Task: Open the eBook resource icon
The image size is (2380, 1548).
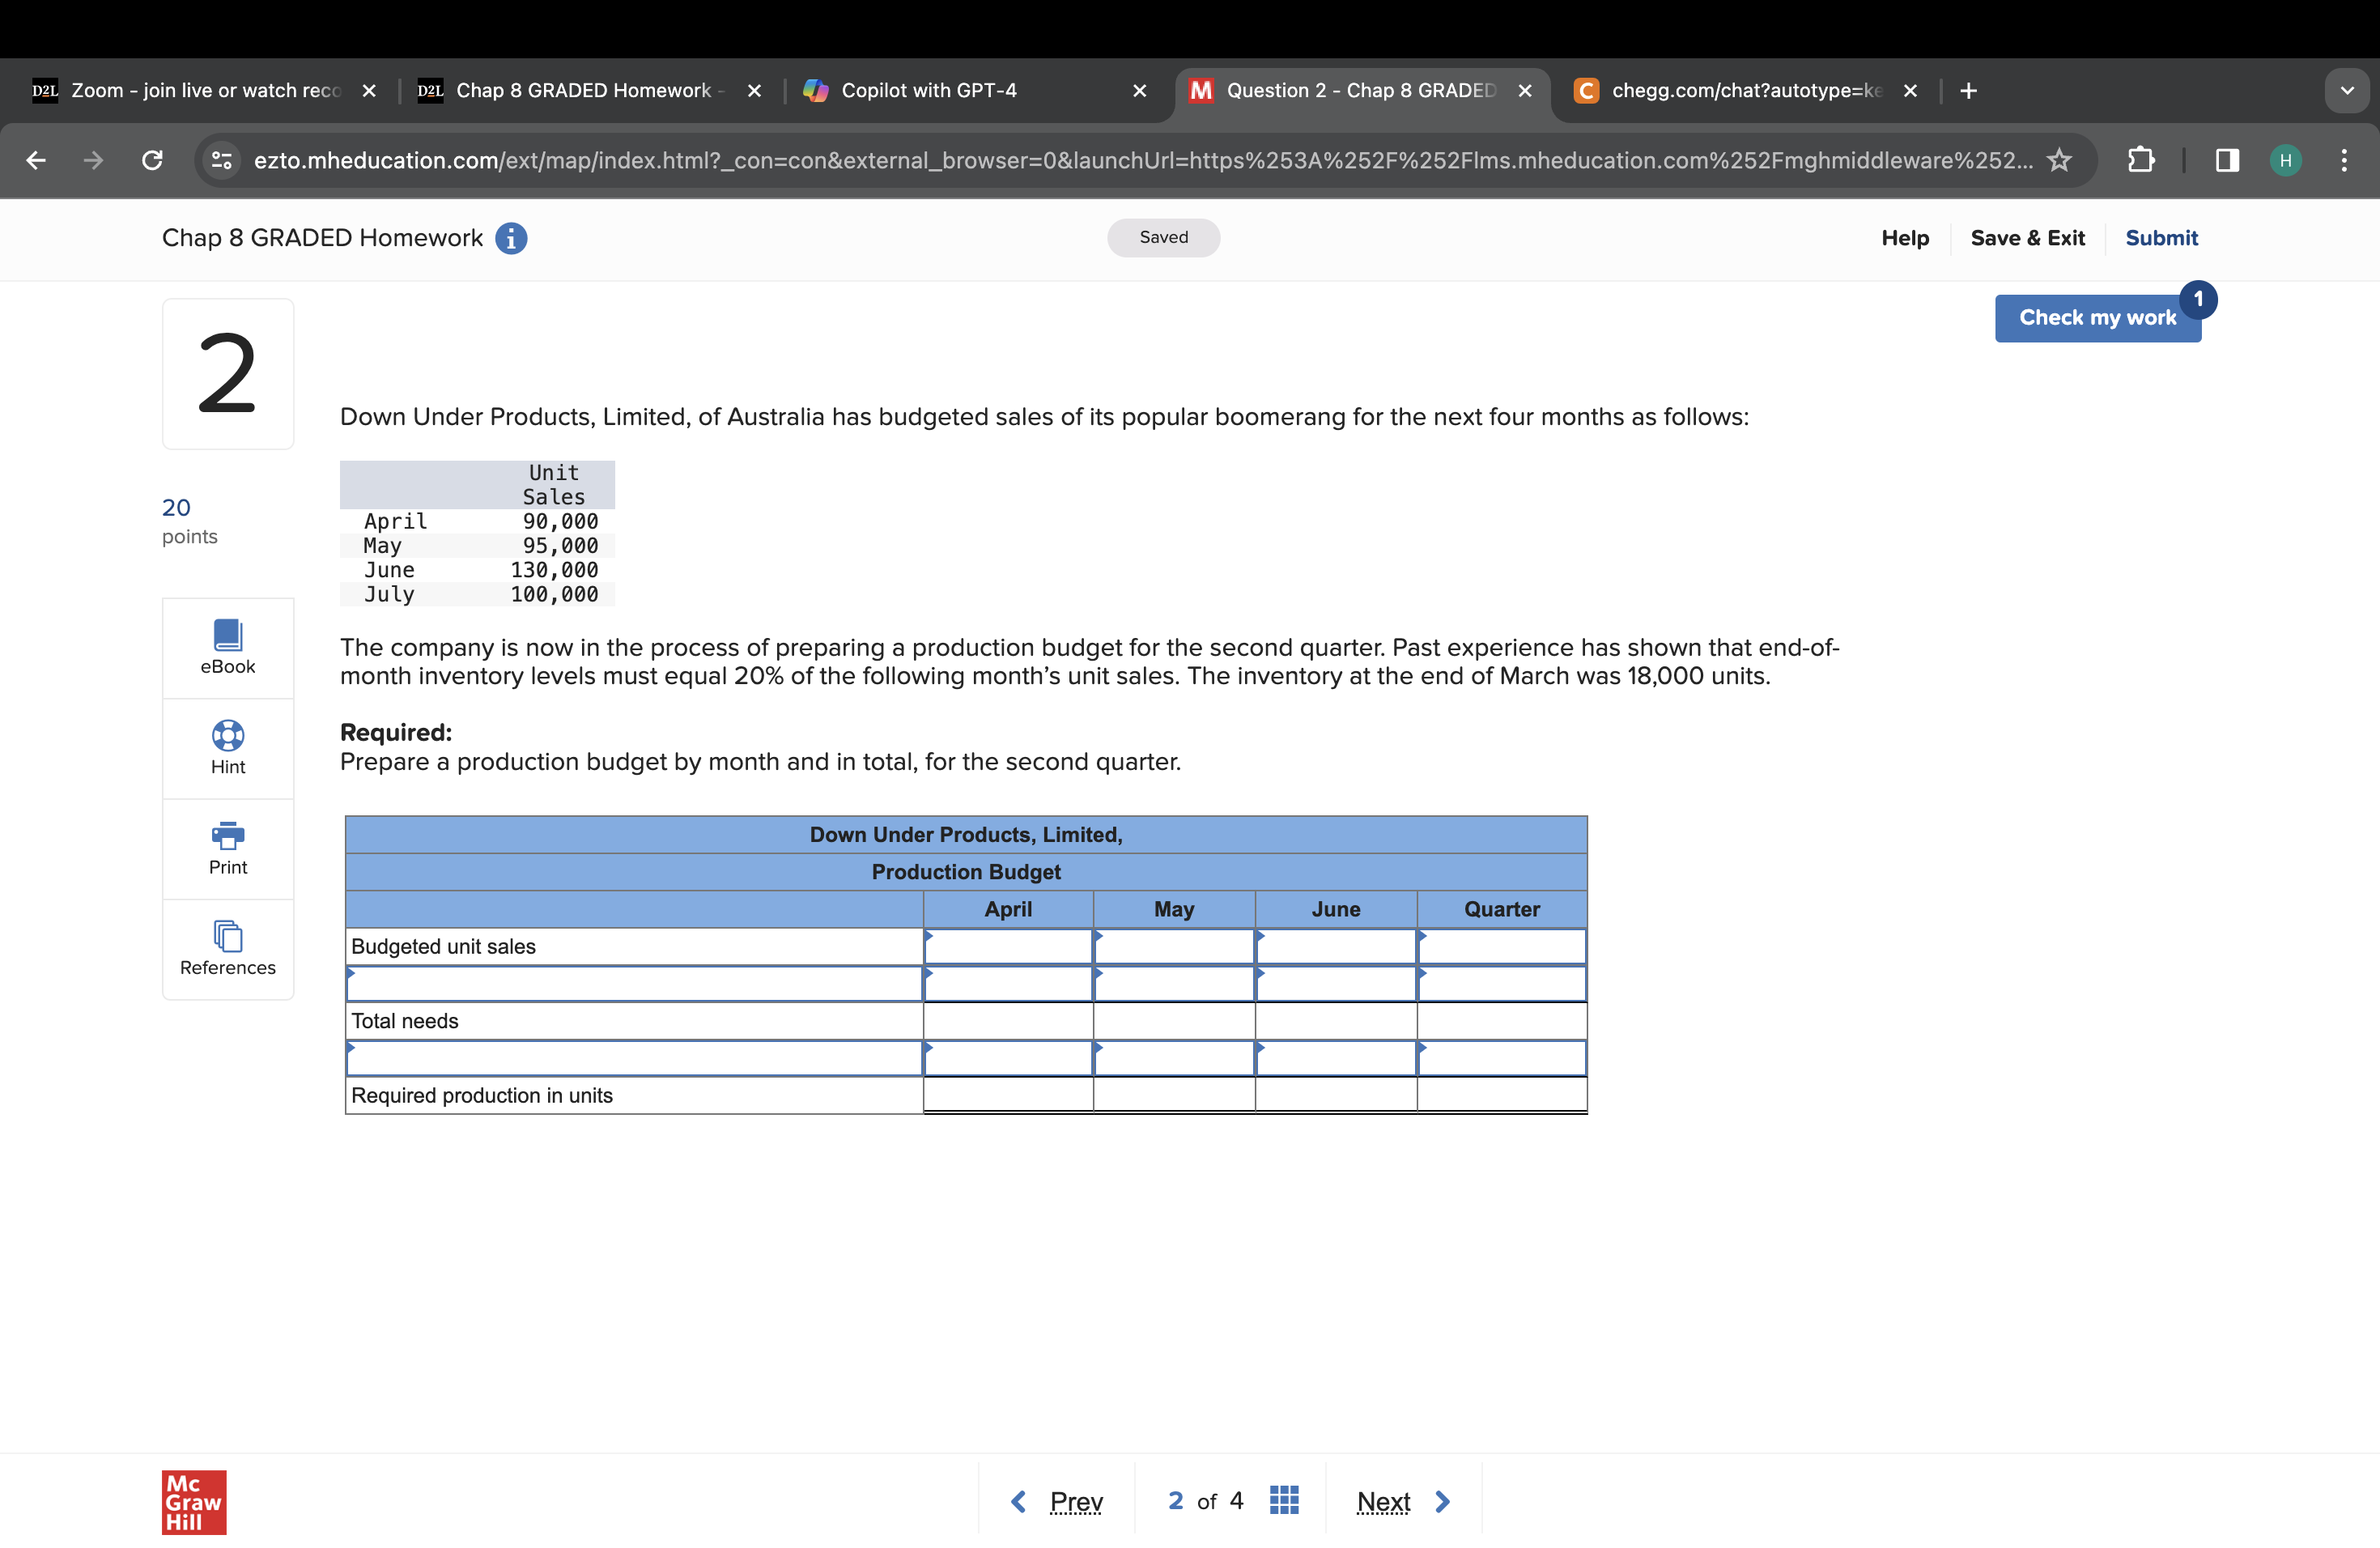Action: click(x=228, y=635)
